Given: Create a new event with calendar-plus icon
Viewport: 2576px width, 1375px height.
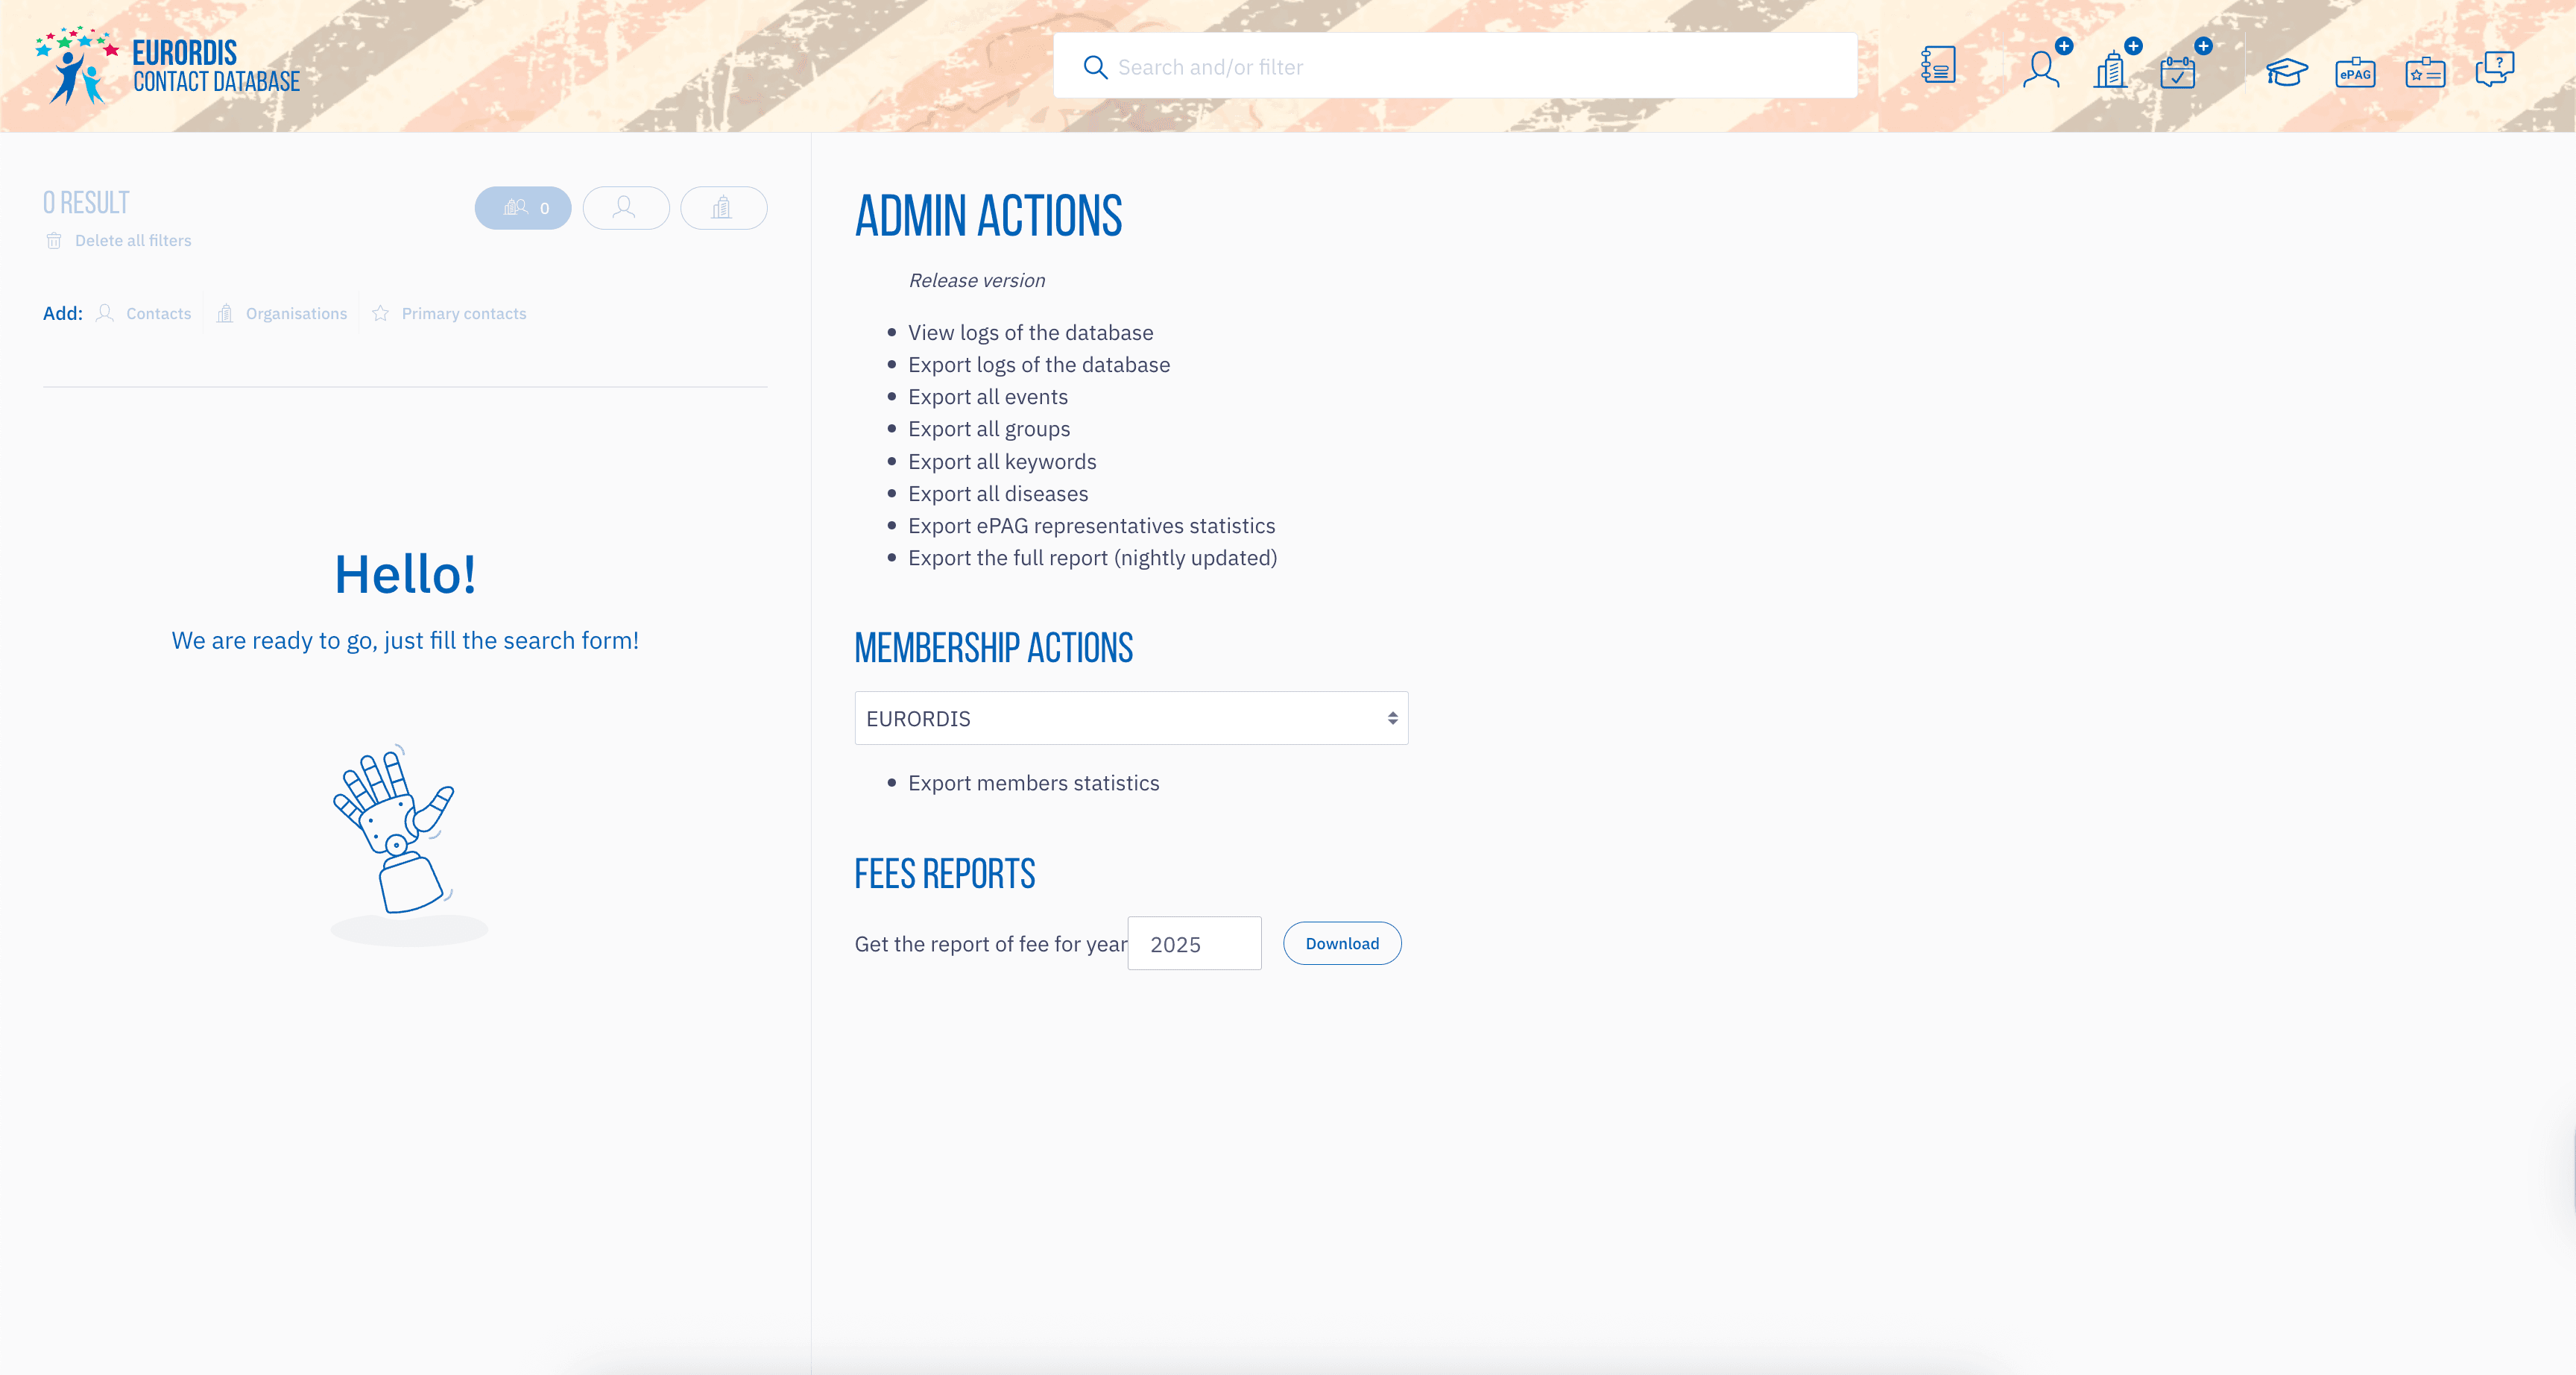Looking at the screenshot, I should coord(2178,71).
